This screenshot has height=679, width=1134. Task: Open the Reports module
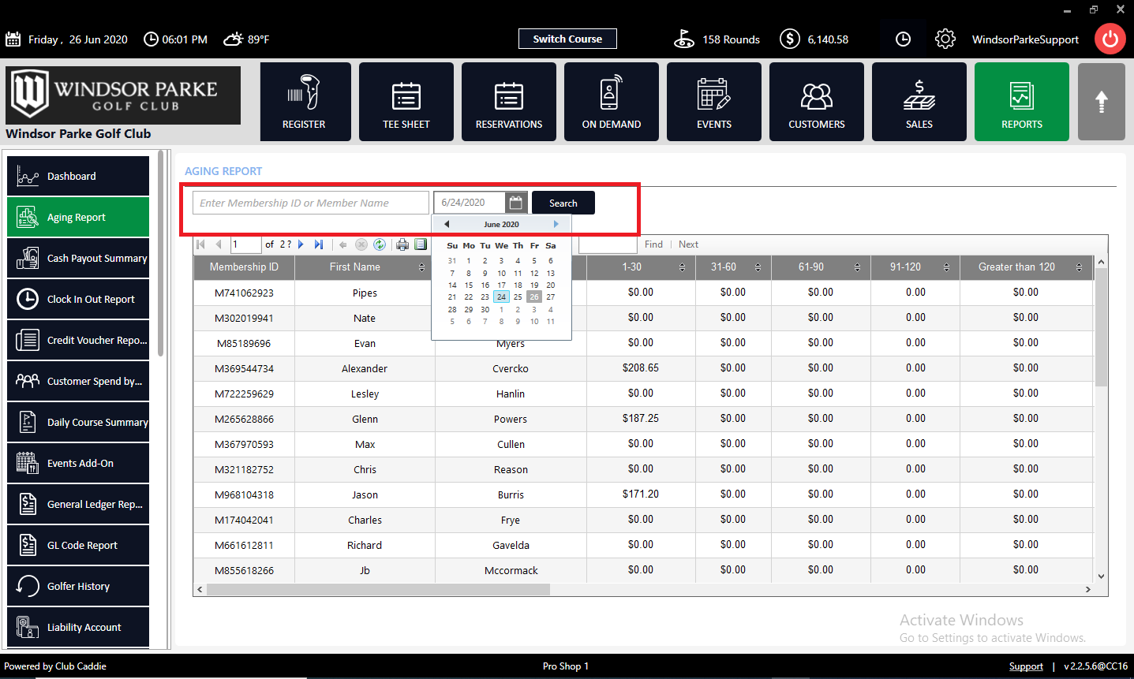click(1022, 102)
